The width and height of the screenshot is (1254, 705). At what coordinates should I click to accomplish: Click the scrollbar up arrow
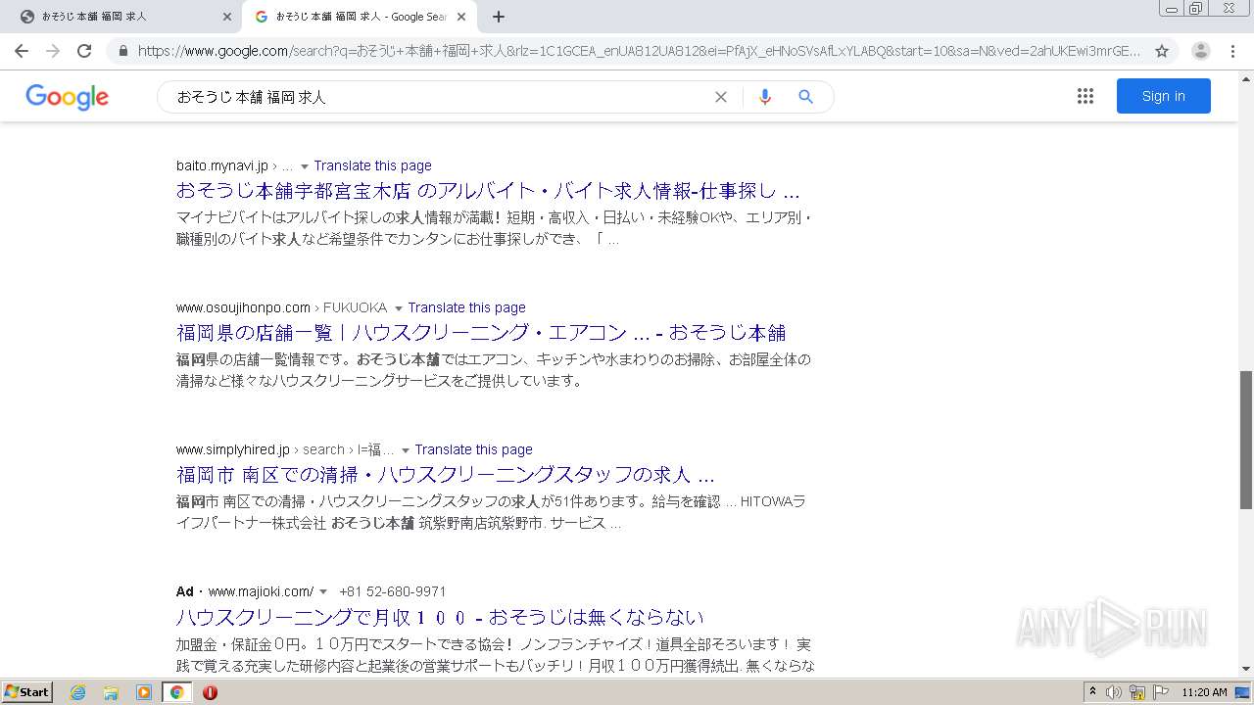click(1246, 77)
